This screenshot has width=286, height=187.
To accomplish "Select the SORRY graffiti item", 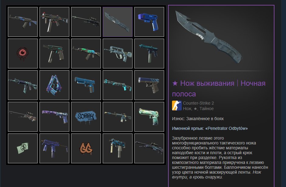I will [86, 117].
